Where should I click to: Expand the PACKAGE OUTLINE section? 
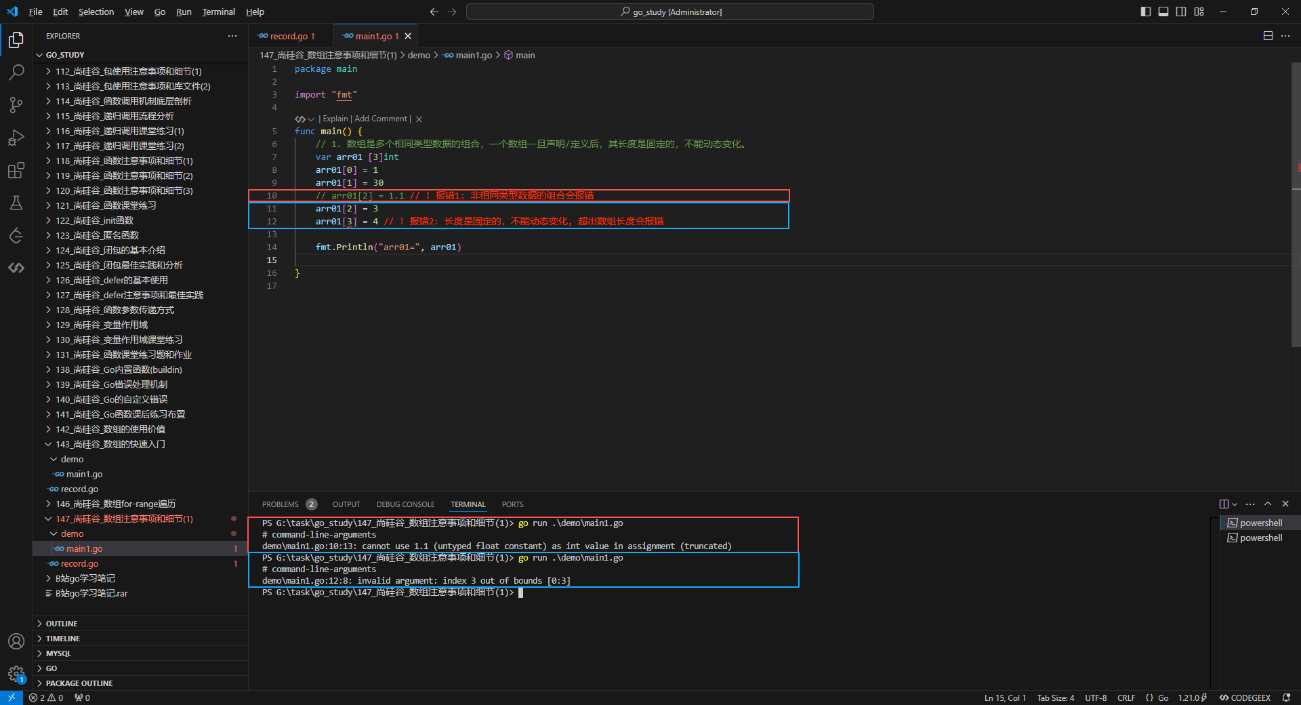(x=140, y=683)
